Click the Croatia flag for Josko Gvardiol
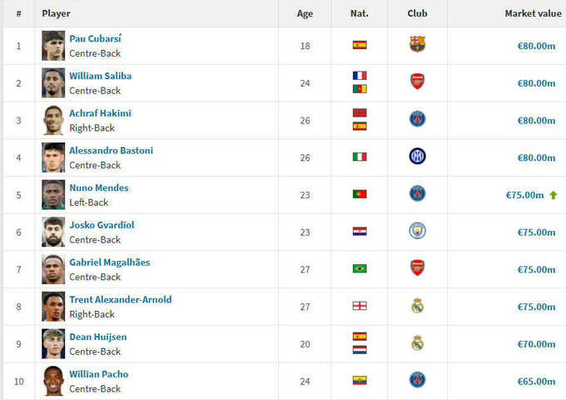Viewport: 566px width, 400px height. [x=360, y=231]
